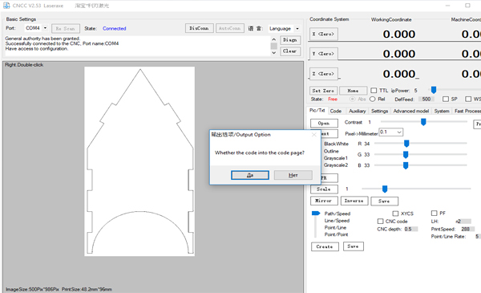Image resolution: width=481 pixels, height=293 pixels.
Task: Enable the CNC code checkbox
Action: (x=380, y=221)
